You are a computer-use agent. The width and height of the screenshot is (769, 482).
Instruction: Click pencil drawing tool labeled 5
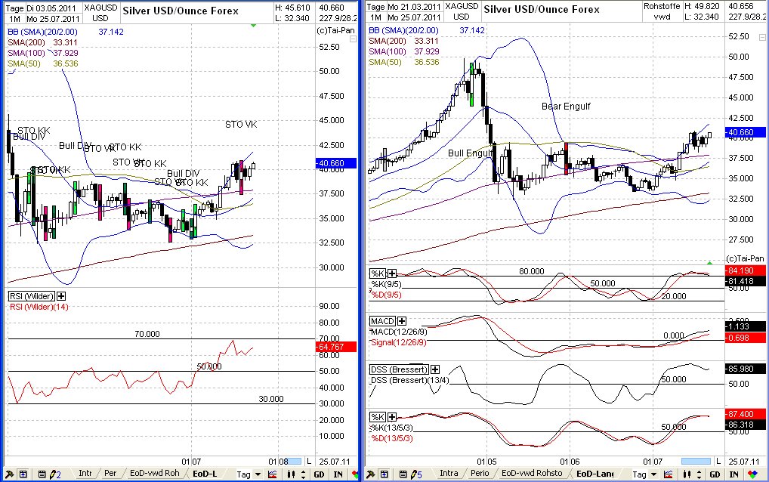point(416,474)
